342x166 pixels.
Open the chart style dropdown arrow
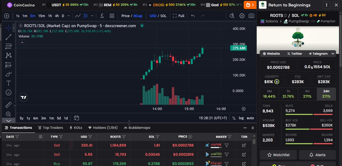(92, 16)
